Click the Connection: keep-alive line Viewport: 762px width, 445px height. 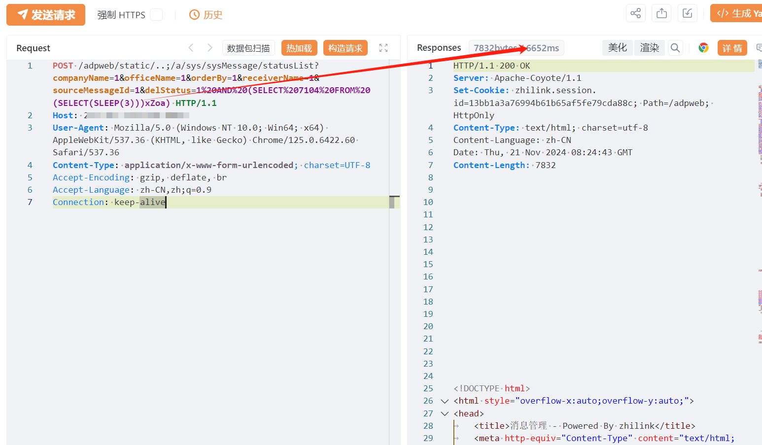coord(109,202)
